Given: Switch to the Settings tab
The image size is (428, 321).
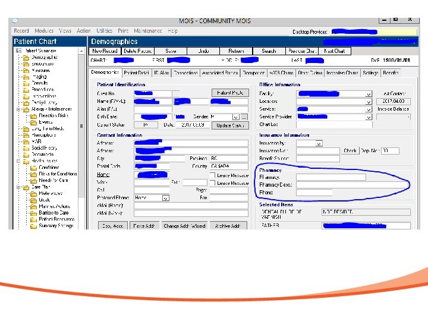Looking at the screenshot, I should click(x=370, y=73).
